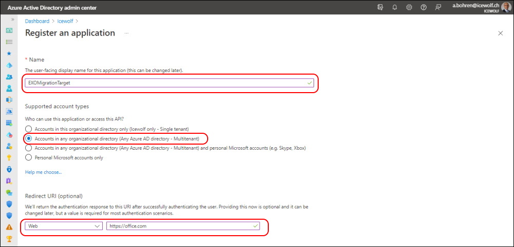The image size is (514, 247).
Task: Open the purple letter A icon
Action: click(x=9, y=181)
